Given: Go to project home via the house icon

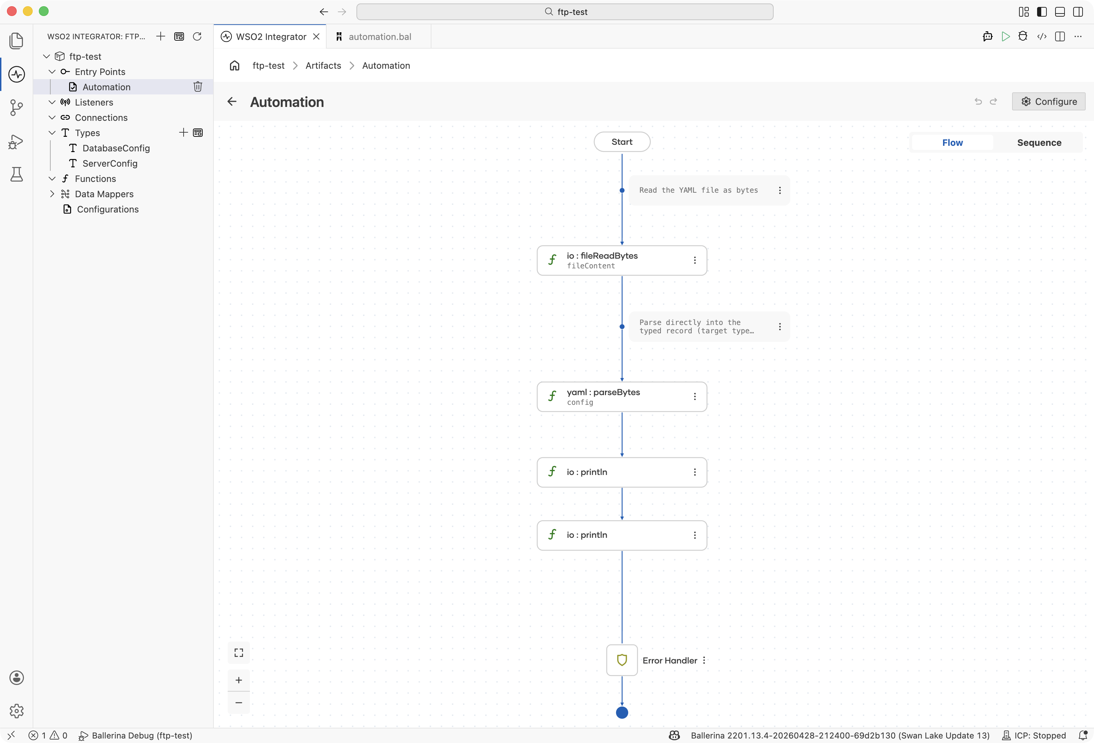Looking at the screenshot, I should pos(234,66).
